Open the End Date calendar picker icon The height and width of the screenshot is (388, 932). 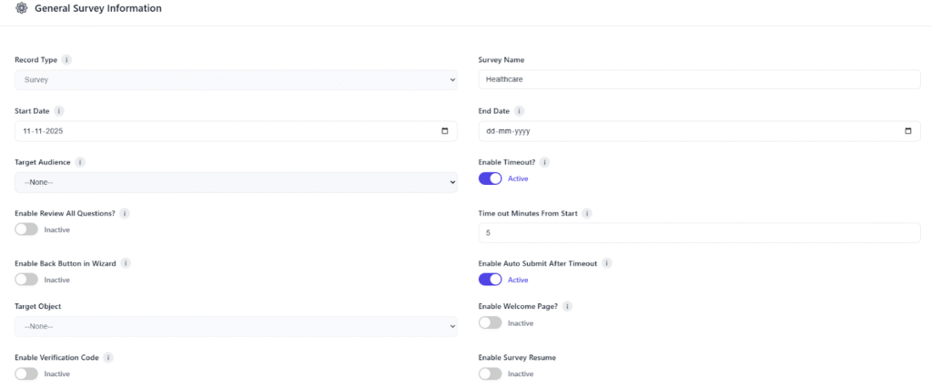tap(907, 131)
